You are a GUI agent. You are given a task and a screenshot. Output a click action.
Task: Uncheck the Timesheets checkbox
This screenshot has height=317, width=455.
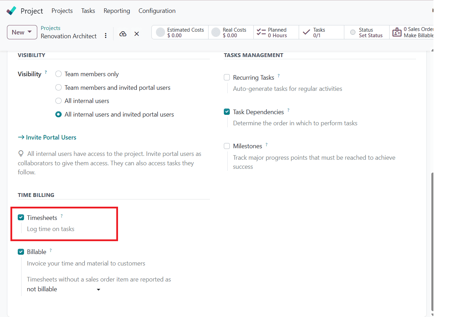click(x=21, y=218)
